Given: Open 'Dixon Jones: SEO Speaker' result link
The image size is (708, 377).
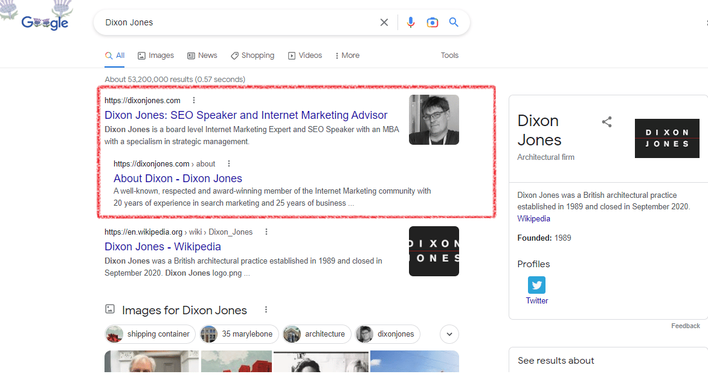Looking at the screenshot, I should pos(246,115).
